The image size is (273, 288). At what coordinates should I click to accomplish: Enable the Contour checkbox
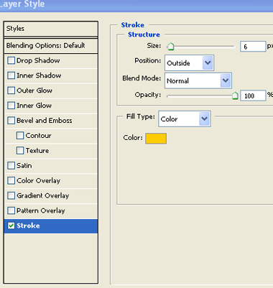(20, 136)
